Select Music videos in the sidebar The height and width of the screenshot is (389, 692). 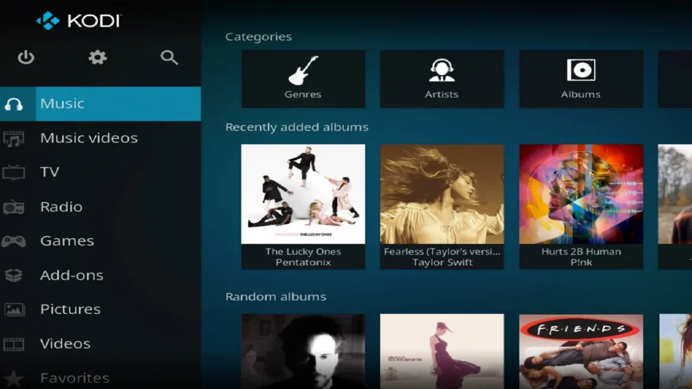[x=89, y=138]
